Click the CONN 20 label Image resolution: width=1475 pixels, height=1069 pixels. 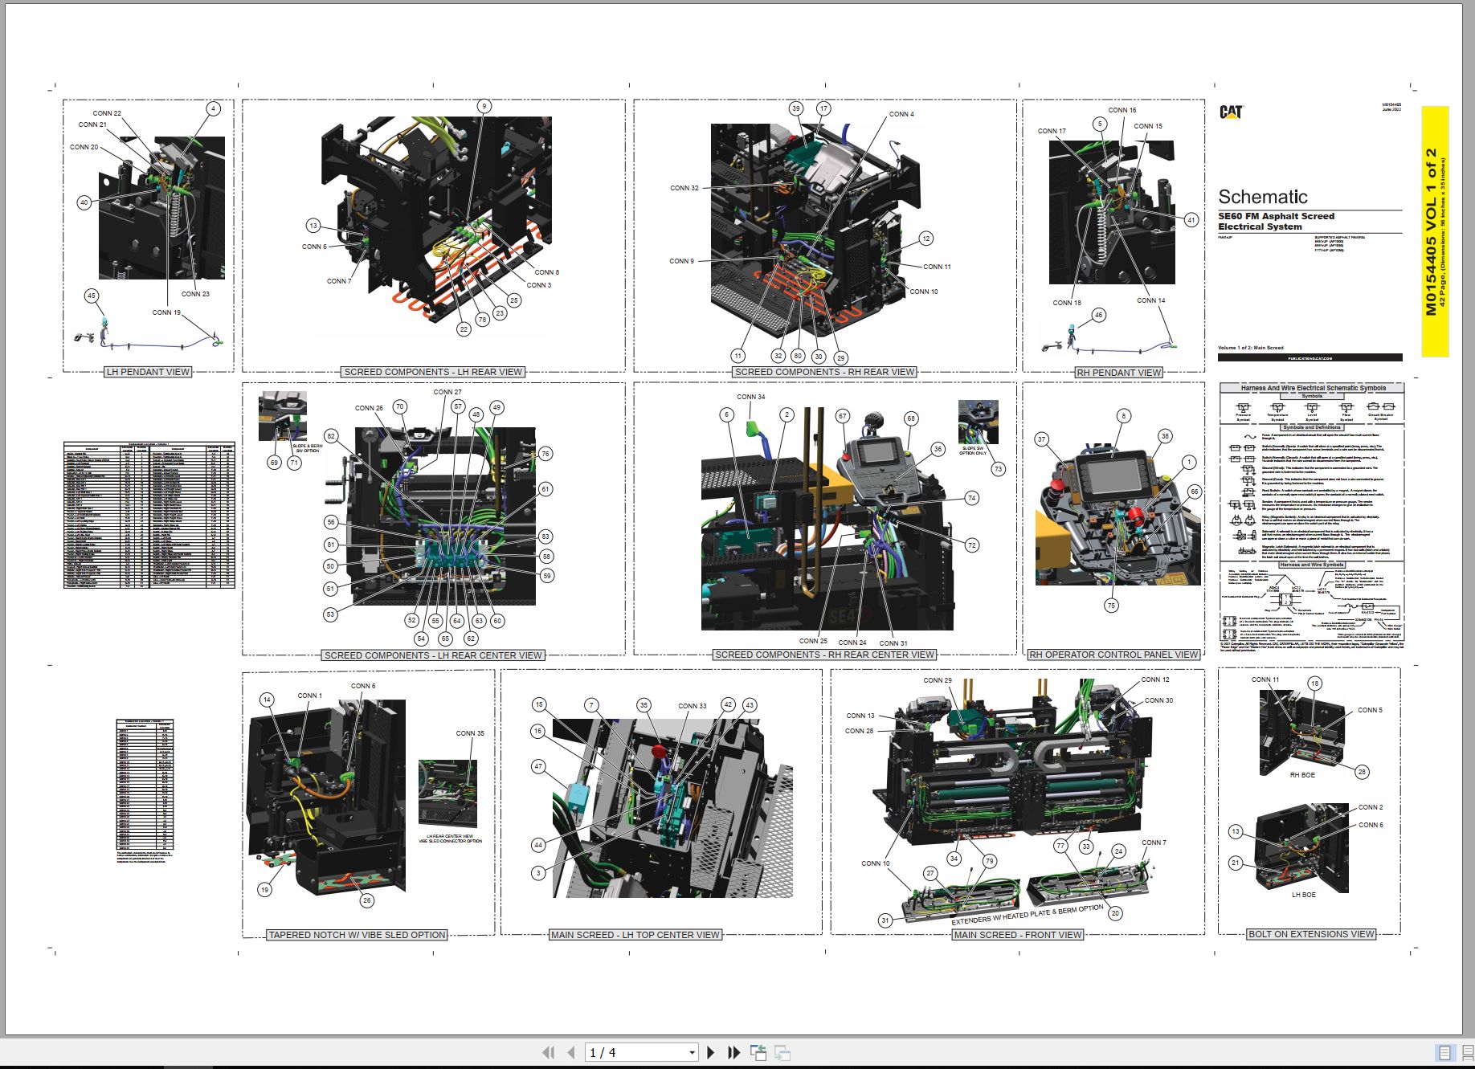(84, 147)
